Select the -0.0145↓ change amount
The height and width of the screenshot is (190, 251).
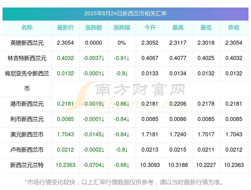[x=93, y=134]
